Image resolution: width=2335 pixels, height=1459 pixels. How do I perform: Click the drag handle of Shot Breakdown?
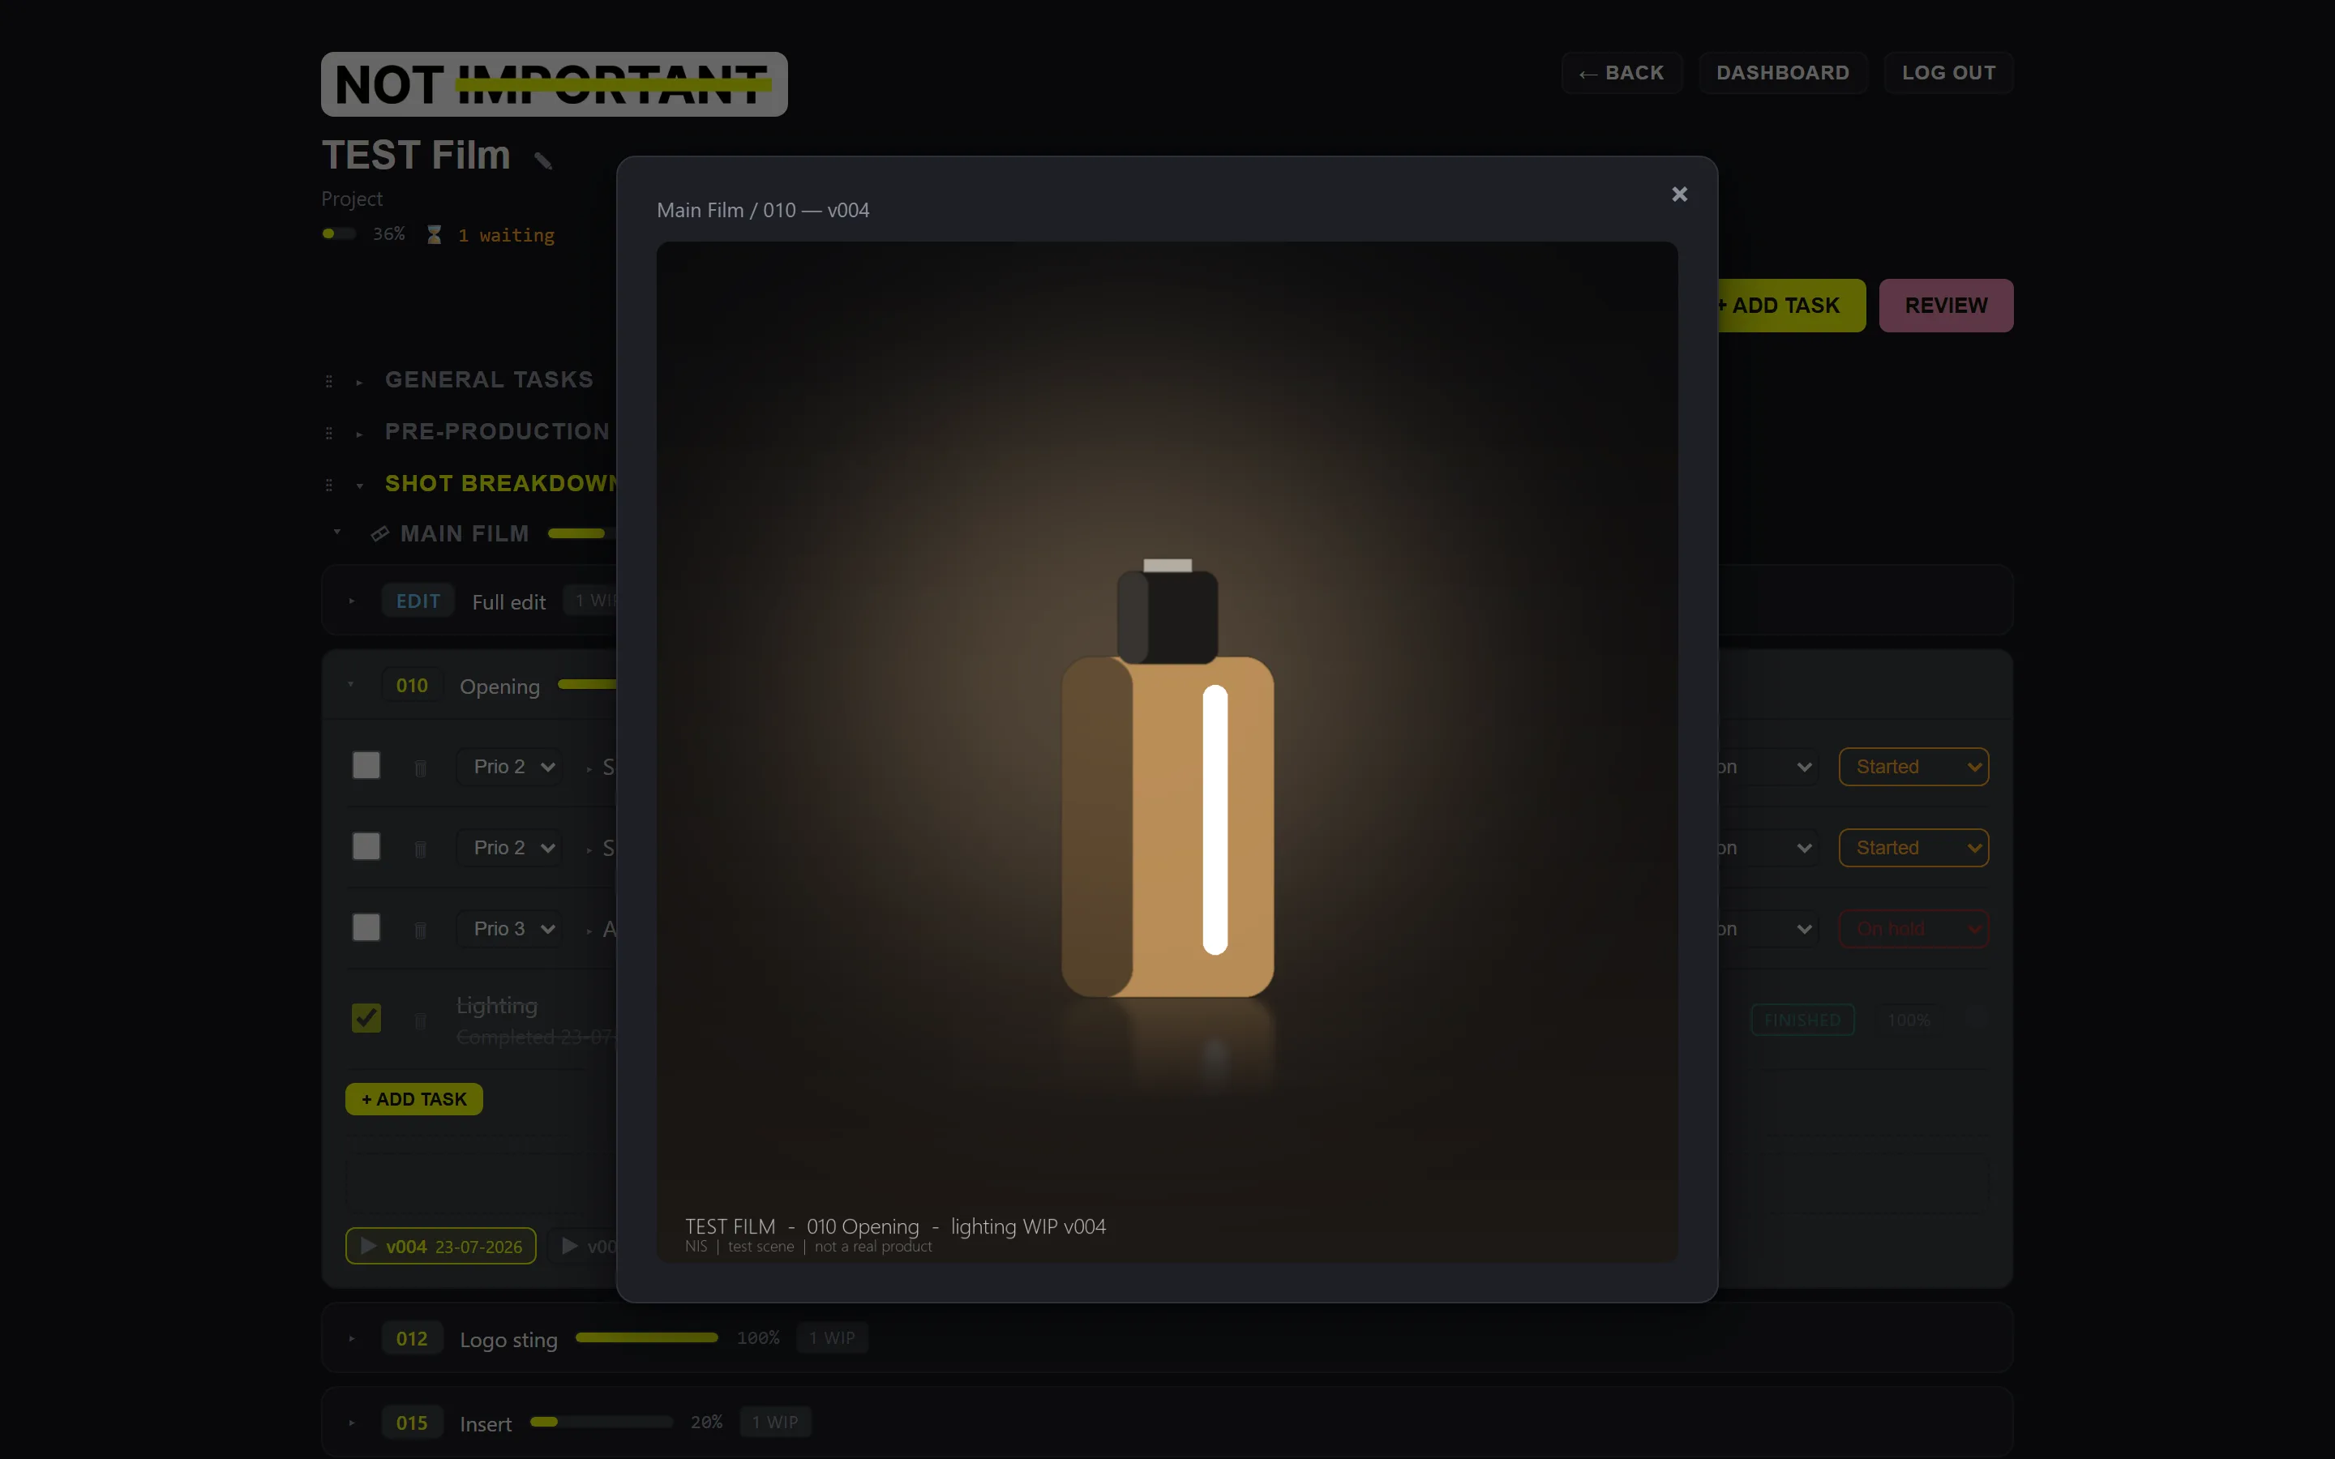tap(329, 485)
